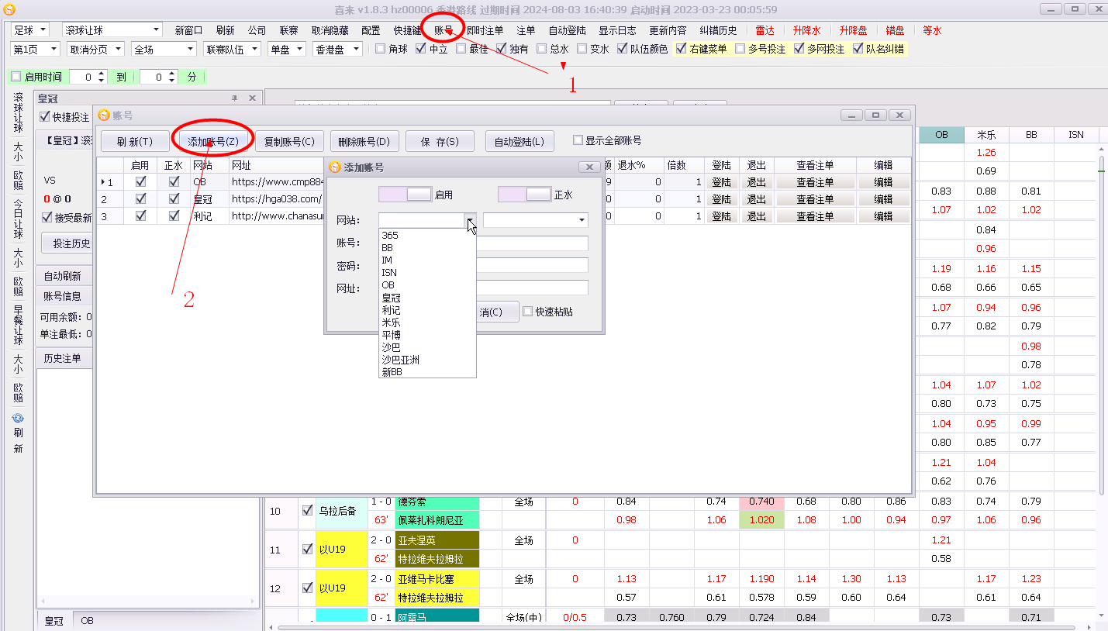Uncheck the 中立 checkbox
The width and height of the screenshot is (1108, 631).
pos(421,49)
